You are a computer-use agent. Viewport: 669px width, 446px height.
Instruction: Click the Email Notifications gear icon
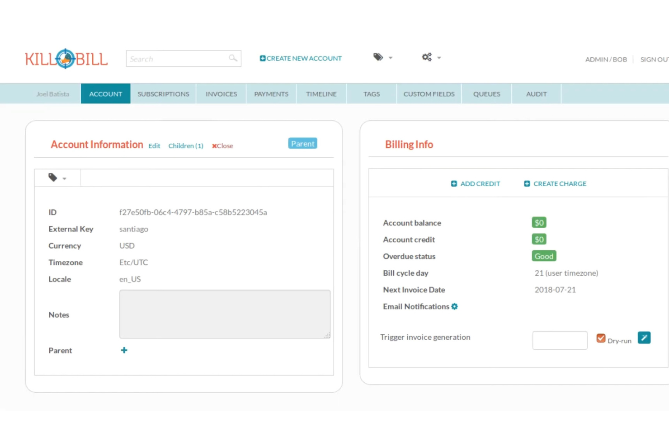tap(455, 306)
